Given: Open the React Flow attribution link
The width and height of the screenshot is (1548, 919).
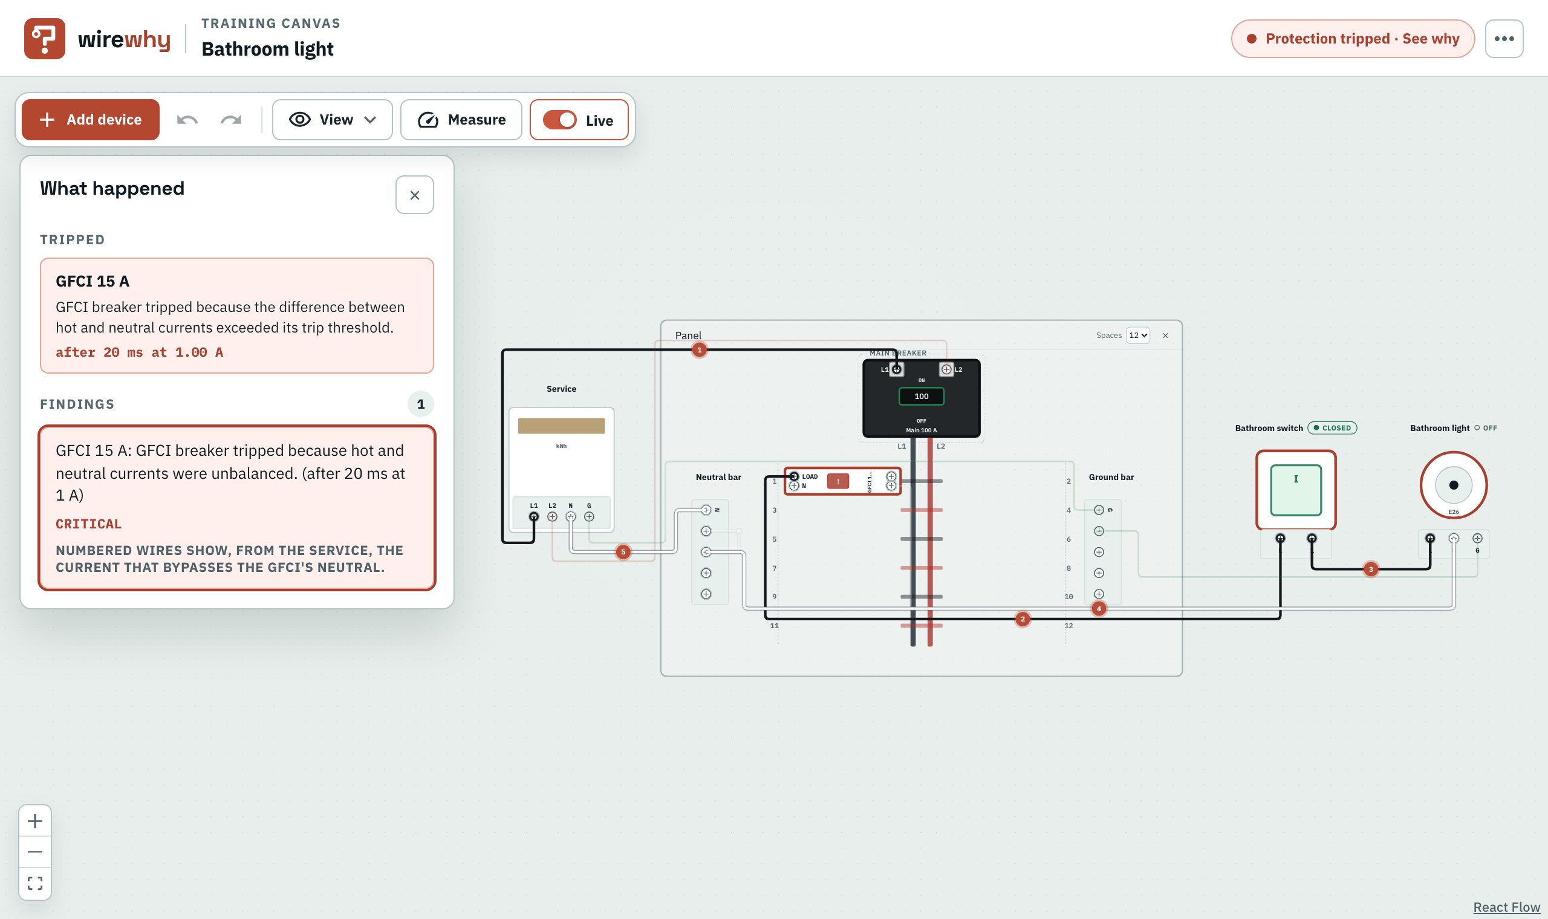Looking at the screenshot, I should (x=1506, y=907).
